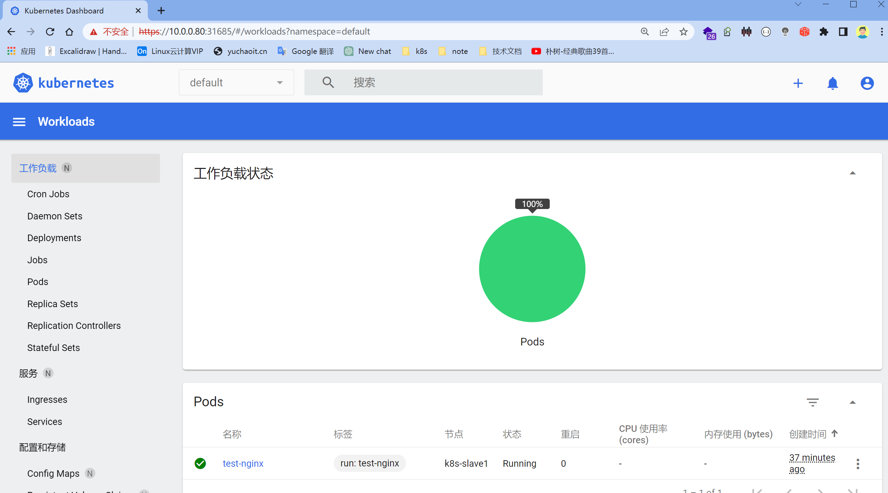Collapse the Pods card
Screen dimensions: 888x493
pos(852,402)
